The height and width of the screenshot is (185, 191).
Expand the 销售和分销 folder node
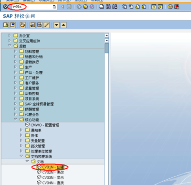[15, 56]
